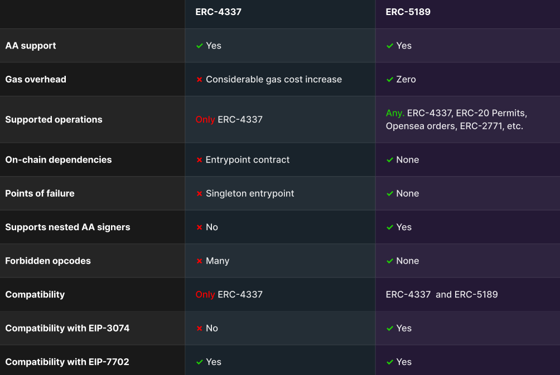Click green checkmark in nested AA signers Yes cell
The image size is (560, 375).
pos(390,227)
